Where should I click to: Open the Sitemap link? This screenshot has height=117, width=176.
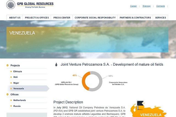pyautogui.click(x=147, y=6)
